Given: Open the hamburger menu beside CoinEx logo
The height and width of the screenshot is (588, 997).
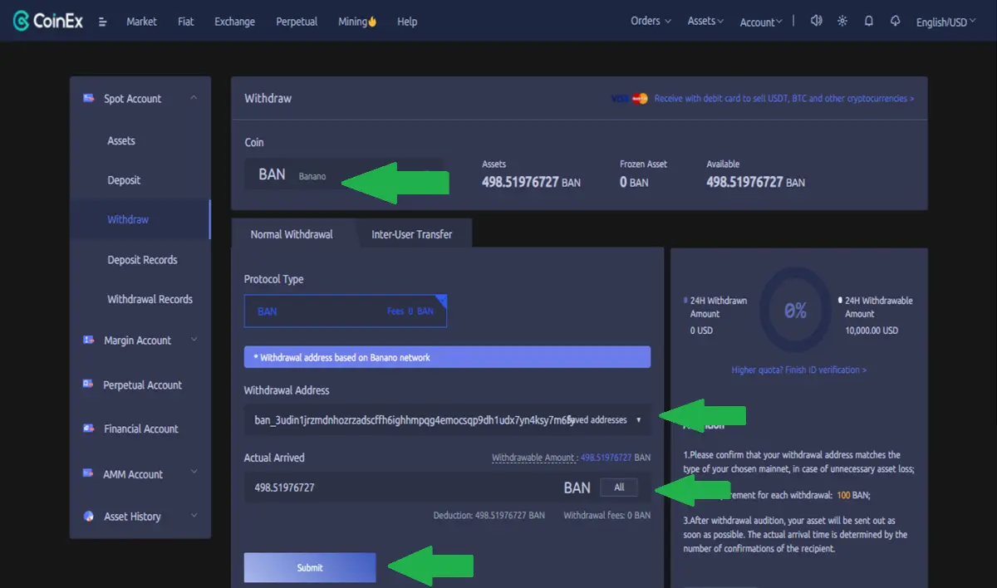Looking at the screenshot, I should (103, 22).
